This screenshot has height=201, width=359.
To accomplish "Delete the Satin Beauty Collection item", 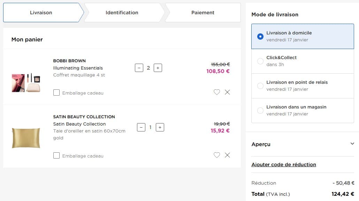I will pos(228,155).
